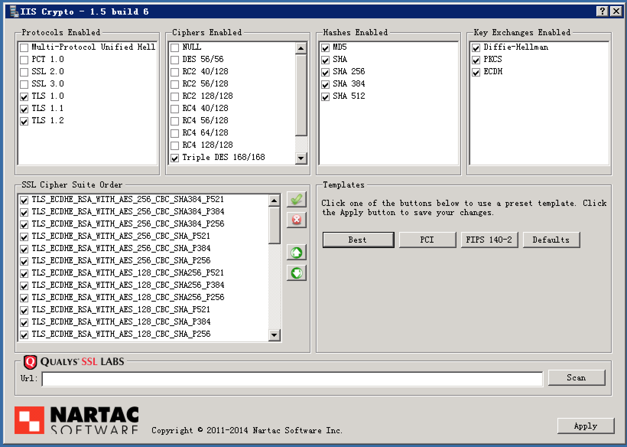Enable PCT 1.0 protocol checkbox
The width and height of the screenshot is (627, 447).
[24, 60]
